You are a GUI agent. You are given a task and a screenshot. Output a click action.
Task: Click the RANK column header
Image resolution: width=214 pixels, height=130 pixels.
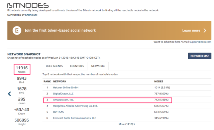[47, 81]
